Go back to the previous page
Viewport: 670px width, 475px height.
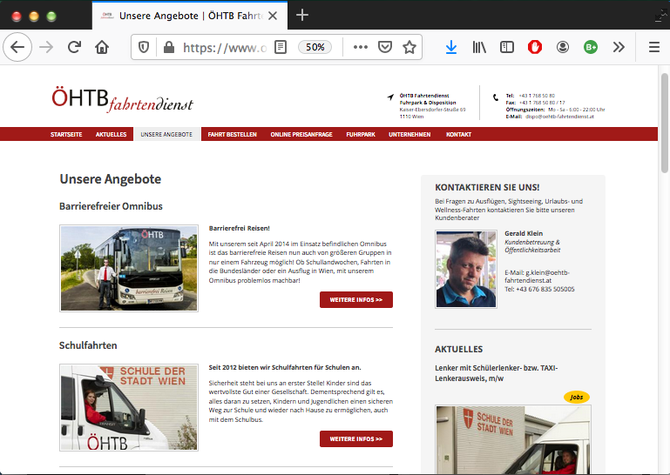pos(17,47)
